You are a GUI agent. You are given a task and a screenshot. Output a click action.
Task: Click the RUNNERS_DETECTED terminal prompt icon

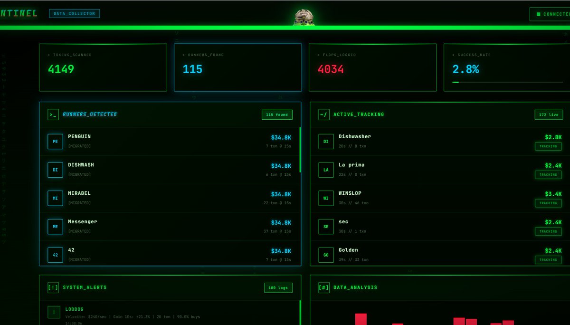tap(53, 115)
